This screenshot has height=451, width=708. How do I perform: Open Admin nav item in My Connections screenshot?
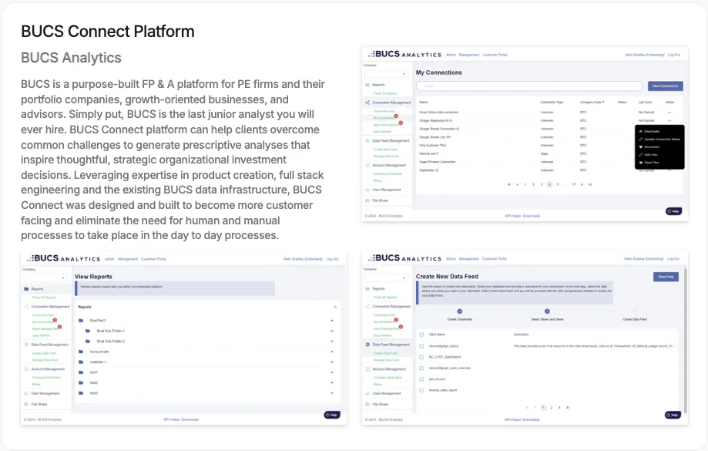pos(451,55)
